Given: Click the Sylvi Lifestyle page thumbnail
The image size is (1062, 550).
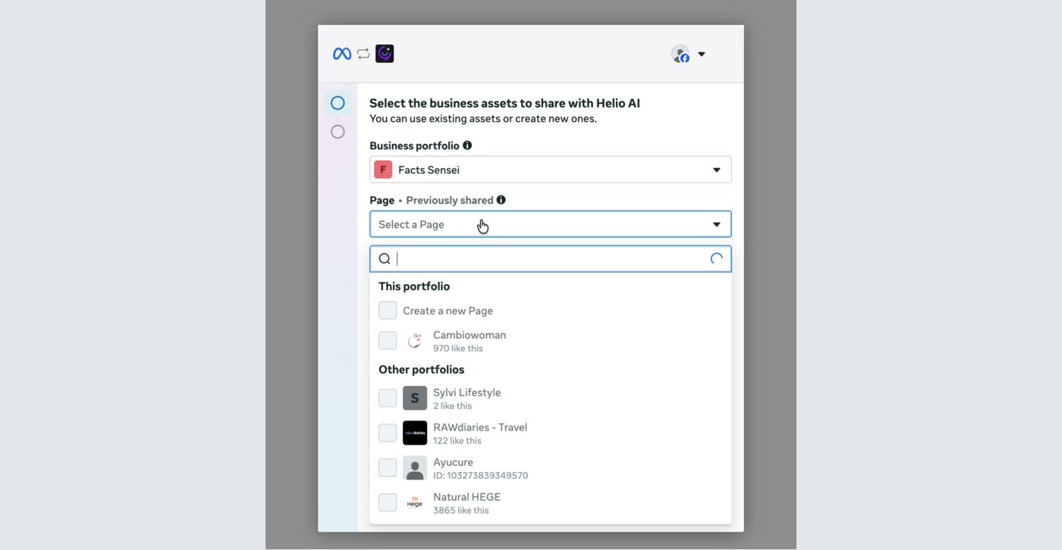Looking at the screenshot, I should point(415,398).
